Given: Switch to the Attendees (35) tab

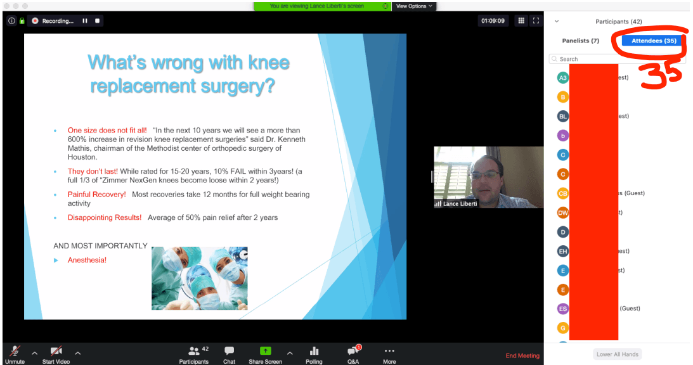Looking at the screenshot, I should 653,41.
